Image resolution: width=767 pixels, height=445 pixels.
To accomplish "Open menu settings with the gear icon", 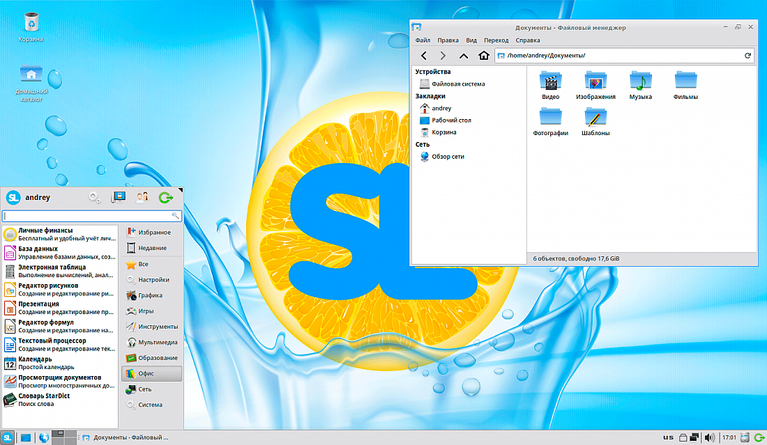I will point(94,197).
